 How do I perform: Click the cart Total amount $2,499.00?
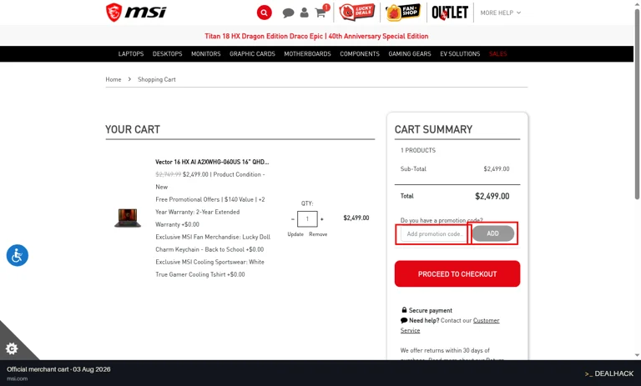(492, 196)
